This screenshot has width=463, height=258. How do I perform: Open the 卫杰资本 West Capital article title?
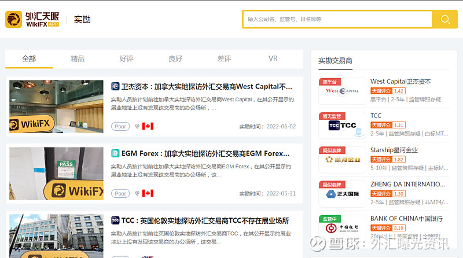pyautogui.click(x=207, y=87)
